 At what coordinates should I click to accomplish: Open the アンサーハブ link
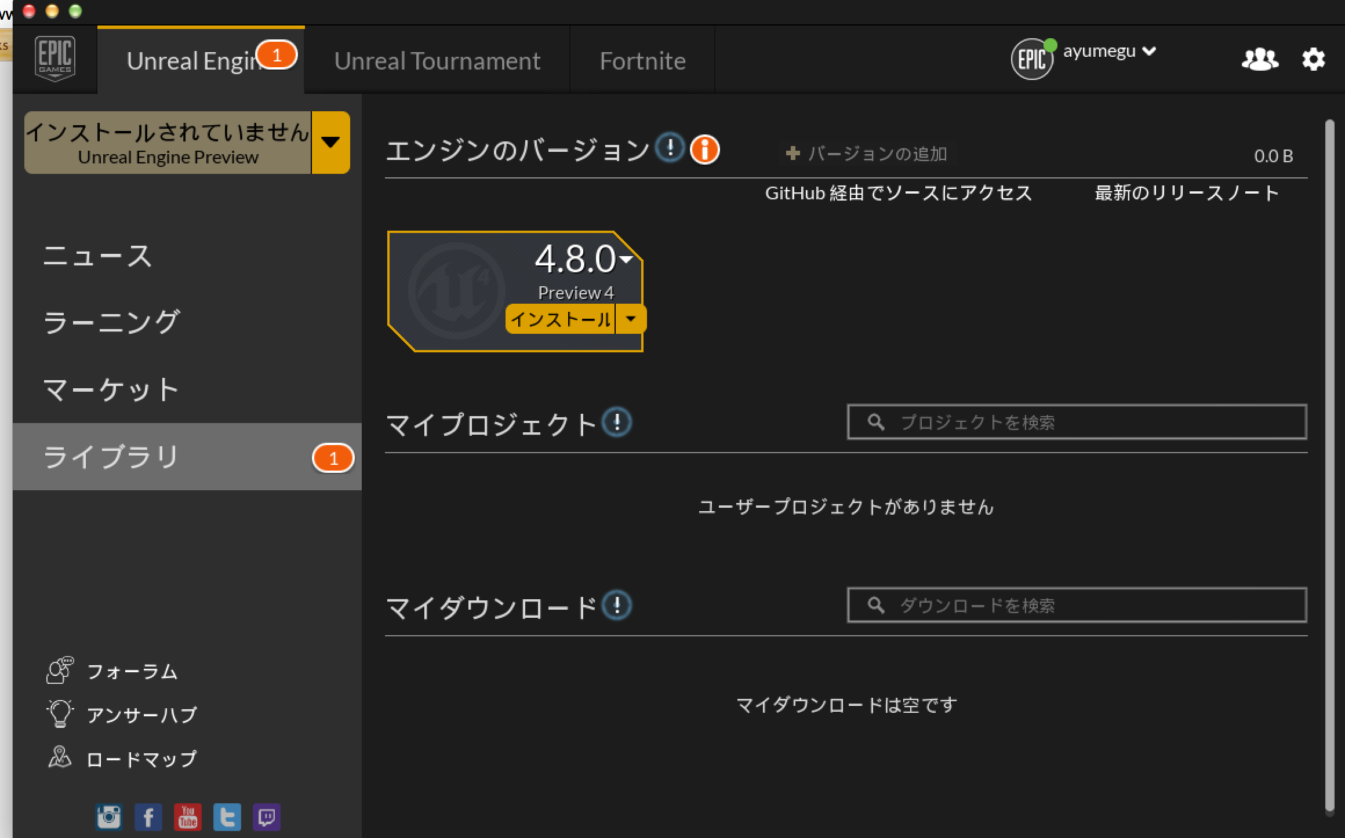tap(142, 715)
